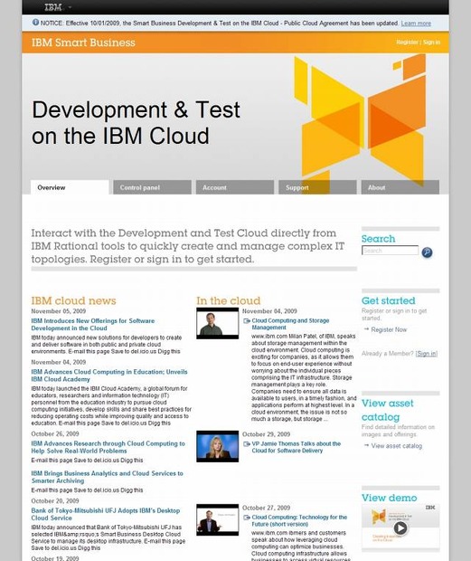This screenshot has height=561, width=471.
Task: Click the October 29, 2009 video date
Action: [x=266, y=434]
